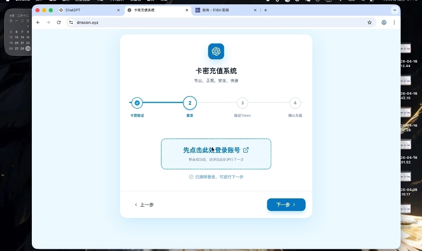Open desktop file thumbnail dated 26-04-16 01.52
Screen dimensions: 422x251
coord(405,144)
